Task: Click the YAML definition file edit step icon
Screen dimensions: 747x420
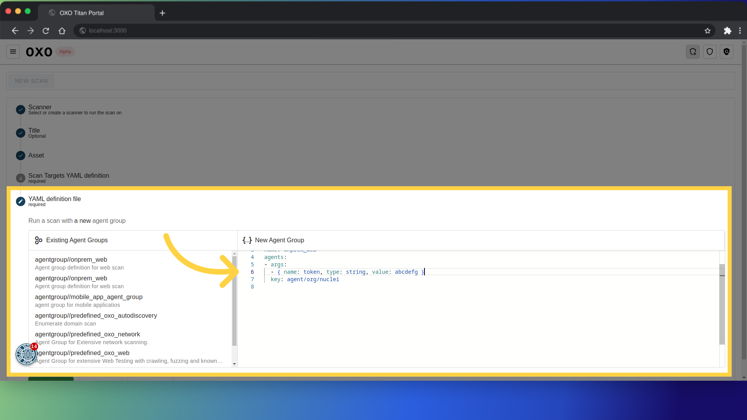Action: pyautogui.click(x=21, y=201)
